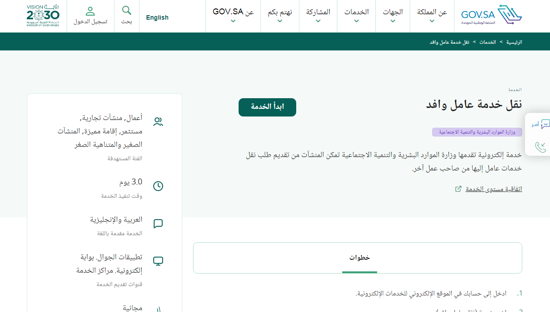Screen dimensions: 550x312
Task: Click الفئة المستهدفة caption text
Action: coord(125,158)
